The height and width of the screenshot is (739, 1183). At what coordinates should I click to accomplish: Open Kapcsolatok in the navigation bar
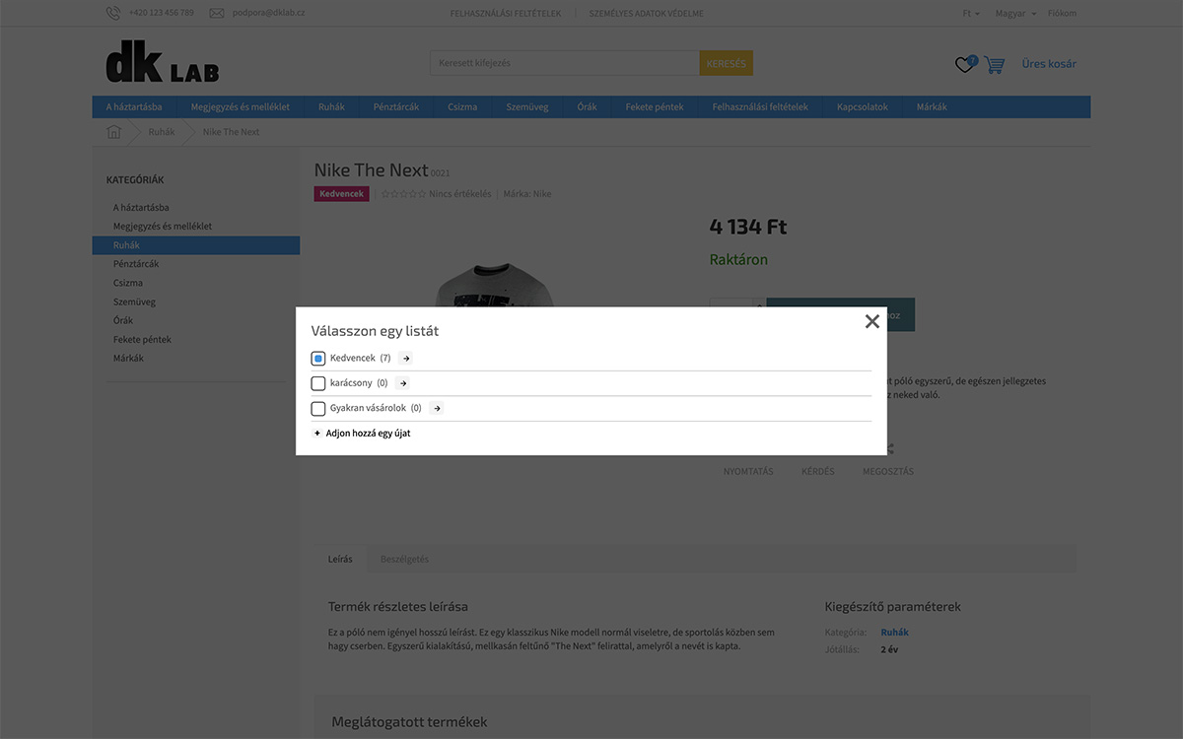click(x=863, y=107)
